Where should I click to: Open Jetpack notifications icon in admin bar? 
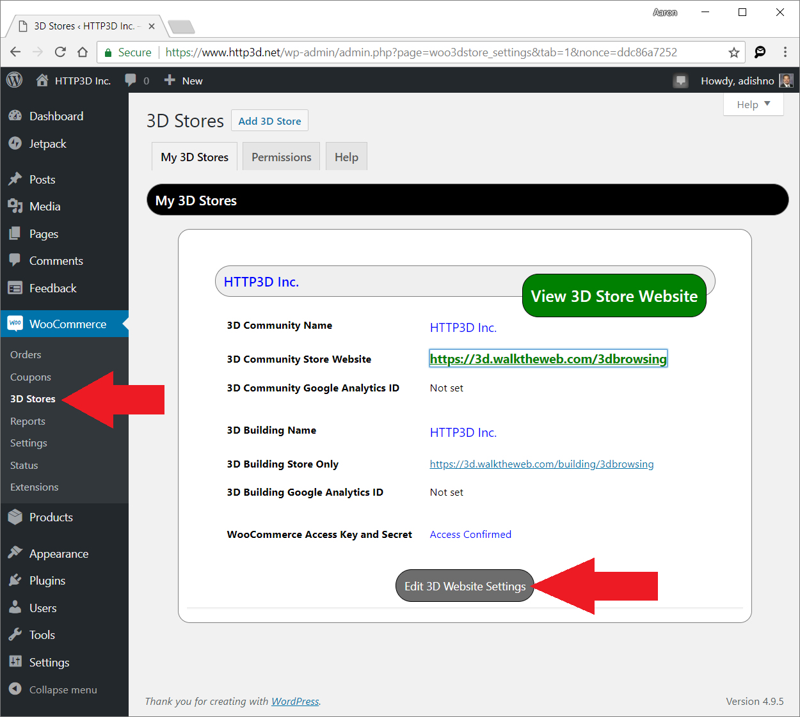coord(680,81)
